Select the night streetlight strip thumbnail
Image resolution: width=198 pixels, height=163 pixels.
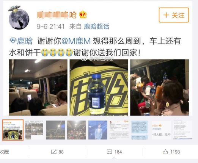[55, 130]
